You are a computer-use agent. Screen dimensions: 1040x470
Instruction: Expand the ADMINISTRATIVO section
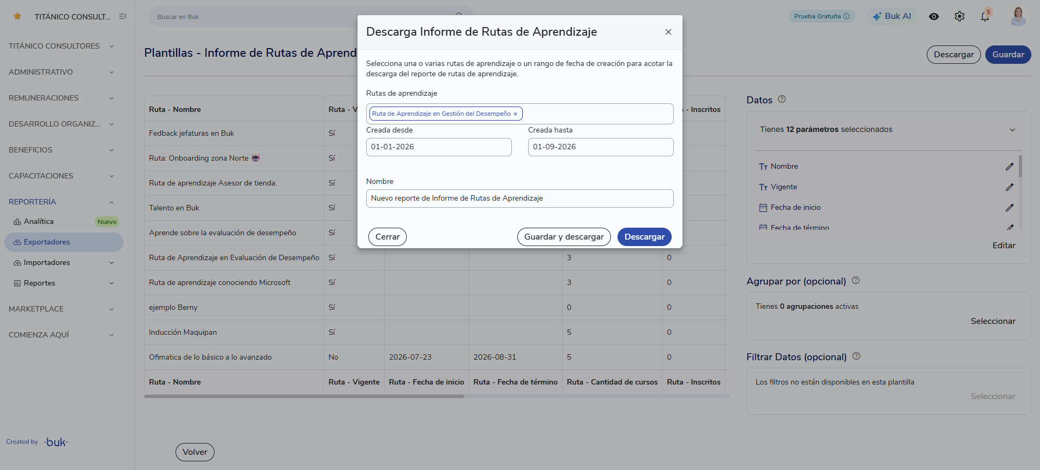[62, 72]
